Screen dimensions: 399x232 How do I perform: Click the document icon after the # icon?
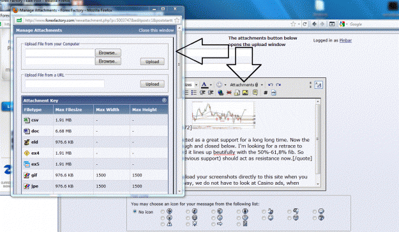(x=273, y=93)
